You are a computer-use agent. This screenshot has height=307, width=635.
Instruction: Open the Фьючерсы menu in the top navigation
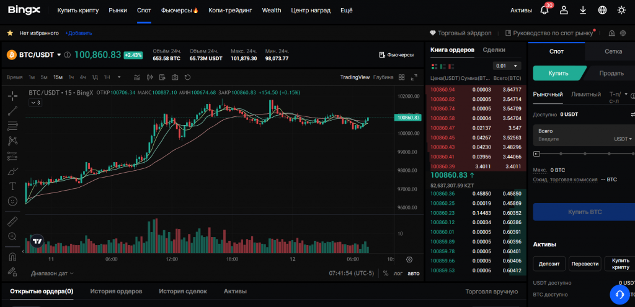tap(179, 11)
